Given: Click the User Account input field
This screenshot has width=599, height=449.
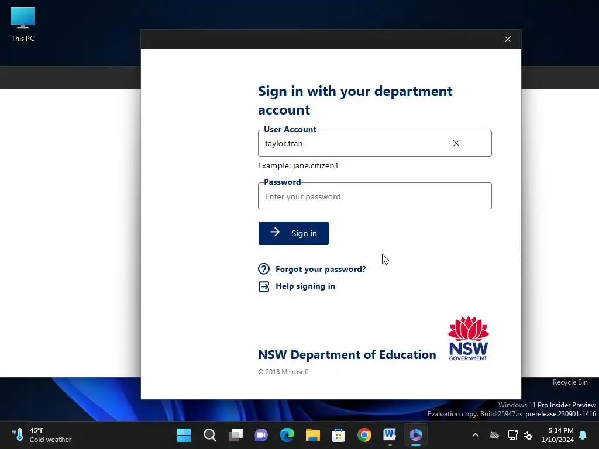Looking at the screenshot, I should 375,143.
